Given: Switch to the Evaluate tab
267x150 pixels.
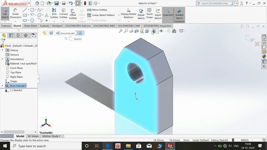Looking at the screenshot, I should [x=45, y=26].
